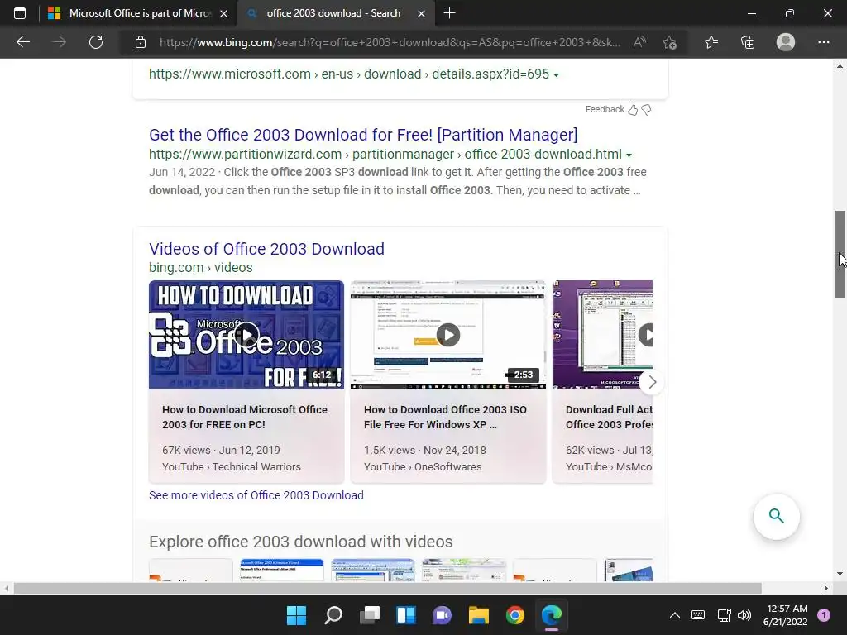Open the browser profile avatar
The height and width of the screenshot is (635, 847).
tap(786, 42)
